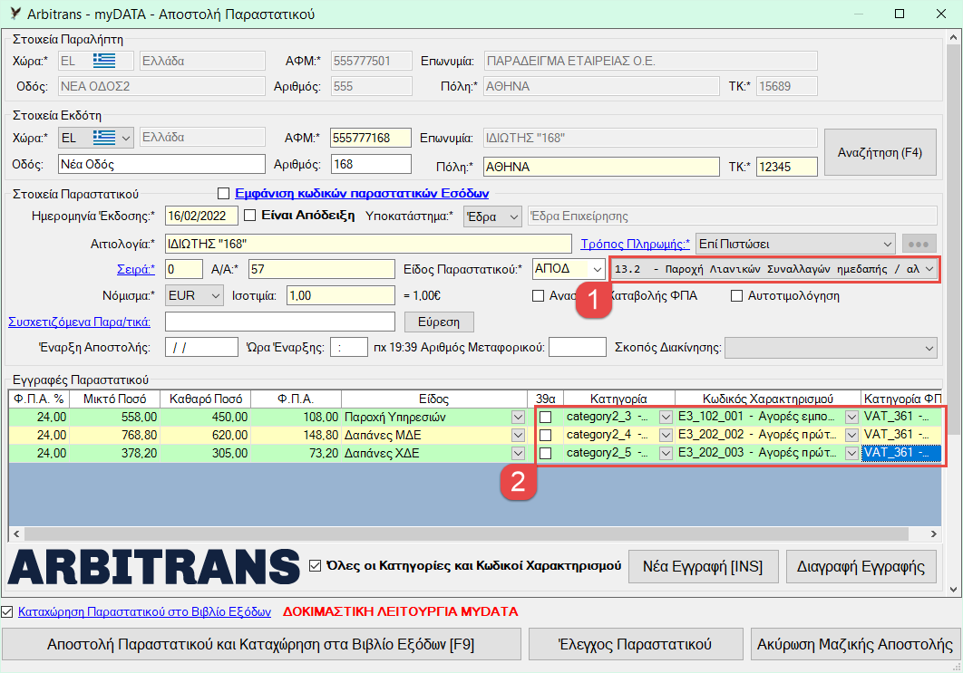Open the E3_202_003 code dropdown arrow
963x673 pixels.
click(851, 454)
